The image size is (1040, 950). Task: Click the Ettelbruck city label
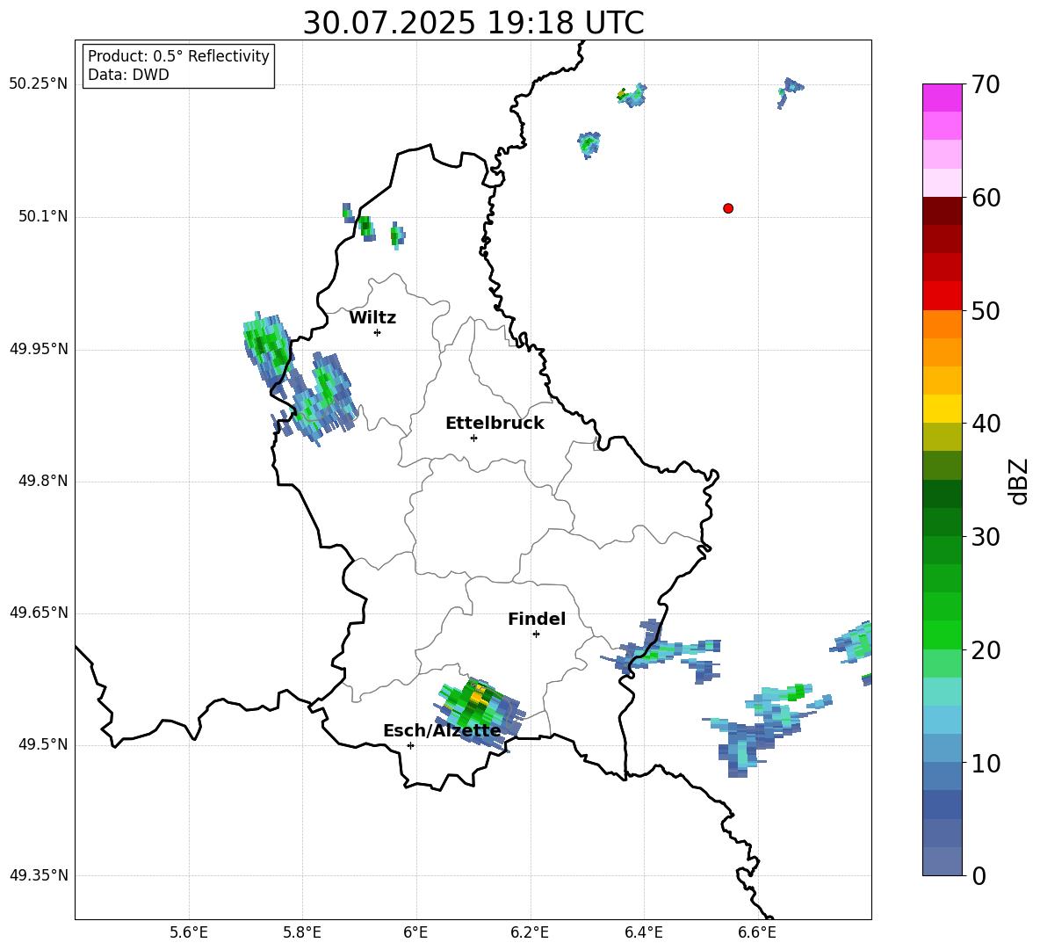tap(495, 424)
